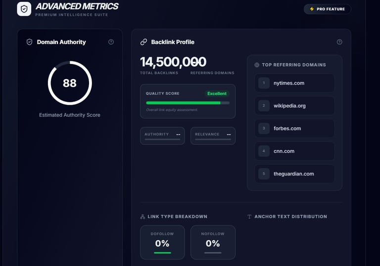Click the ANCHOR TEXT DISTRIBUTION heading
The width and height of the screenshot is (380, 266).
pyautogui.click(x=291, y=217)
